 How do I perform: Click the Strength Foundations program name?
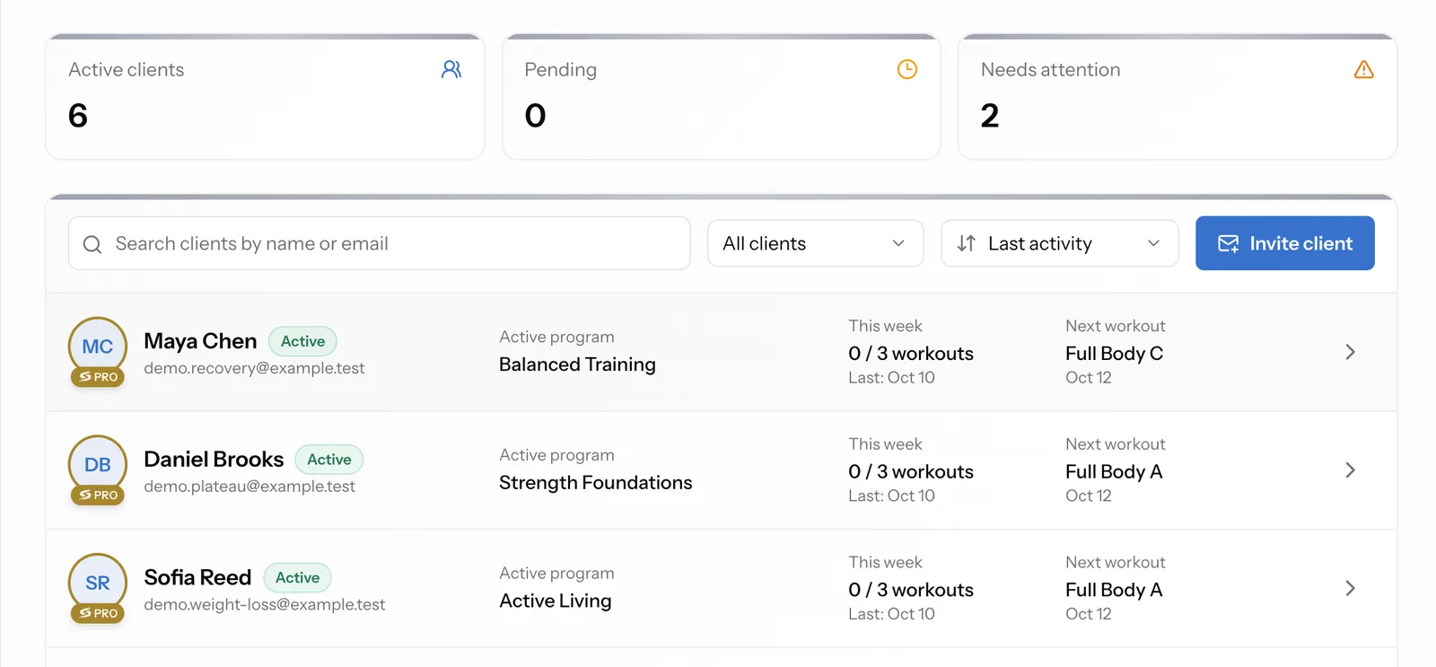(596, 483)
